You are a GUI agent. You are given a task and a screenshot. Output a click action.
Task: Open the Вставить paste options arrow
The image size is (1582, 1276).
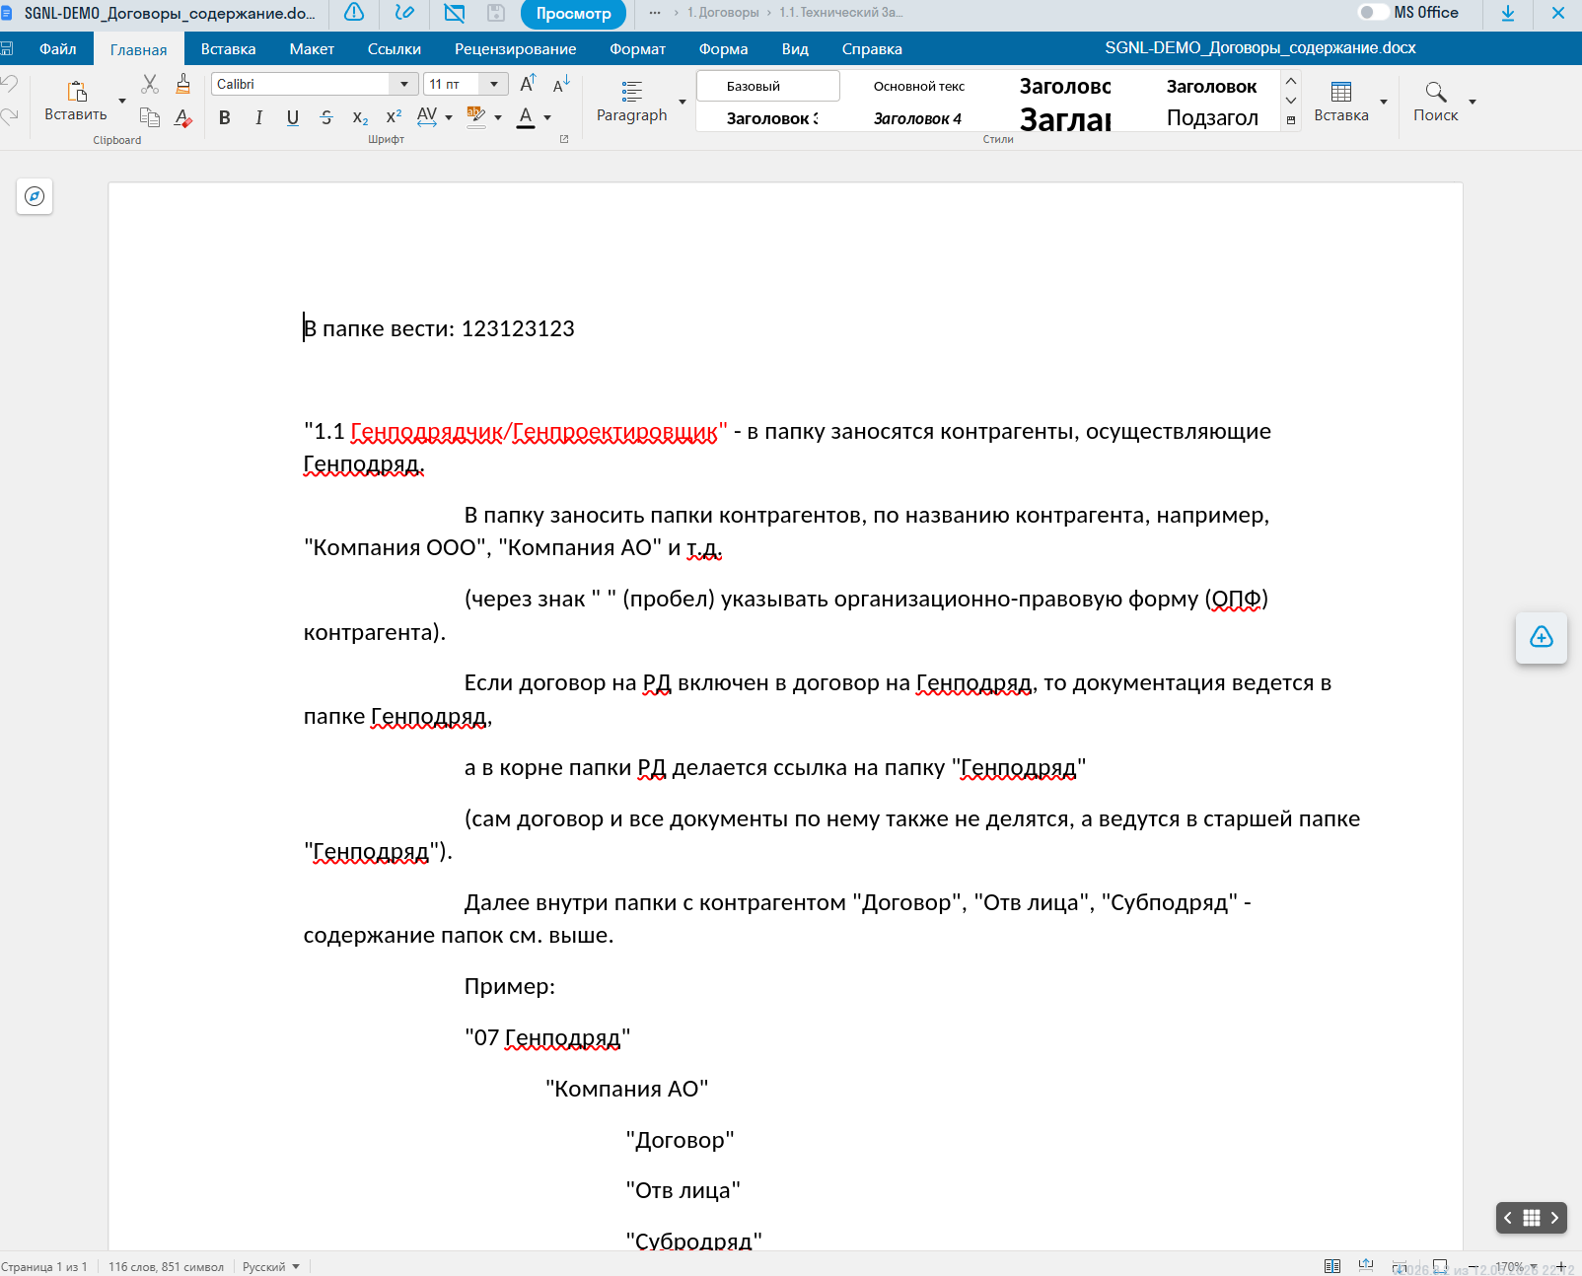(122, 101)
